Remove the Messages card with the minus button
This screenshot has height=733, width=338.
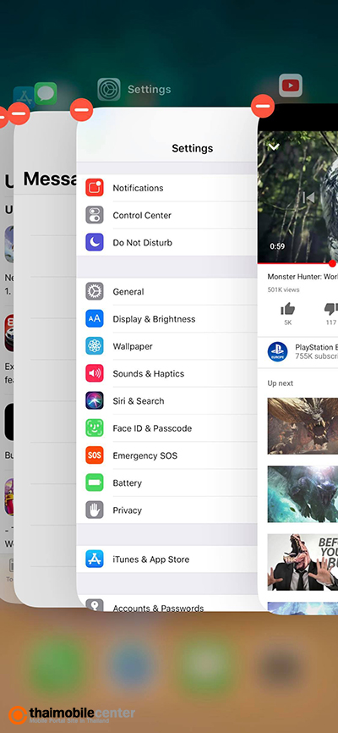(19, 113)
